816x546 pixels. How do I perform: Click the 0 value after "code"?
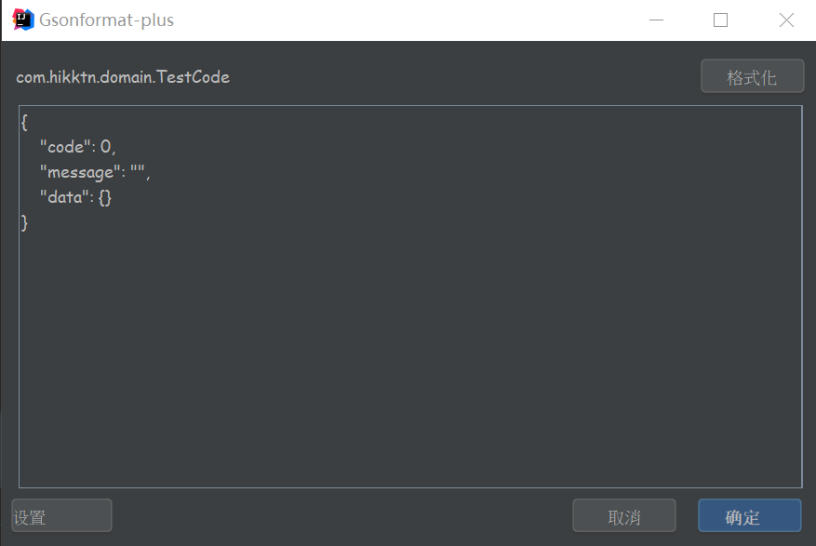pos(106,147)
